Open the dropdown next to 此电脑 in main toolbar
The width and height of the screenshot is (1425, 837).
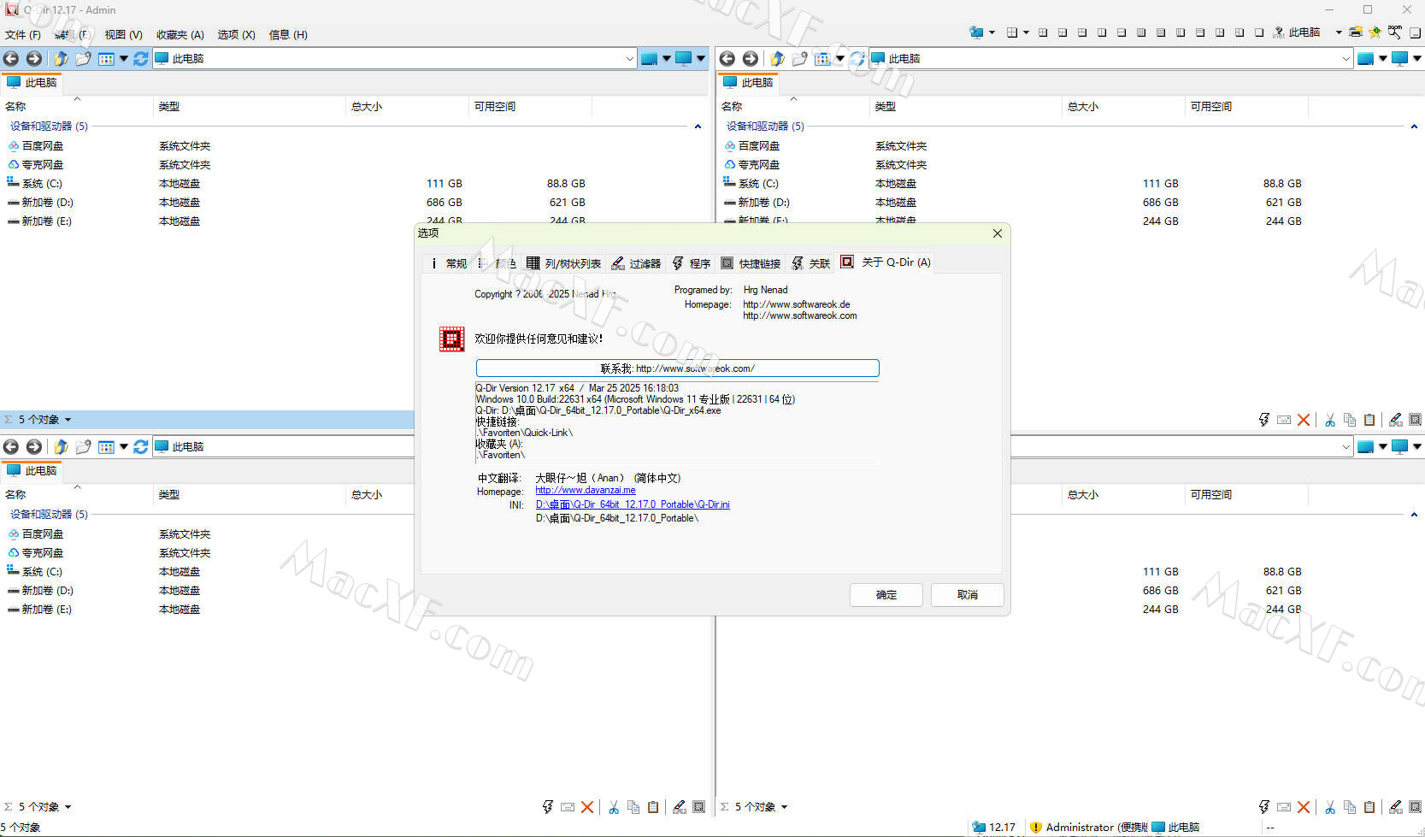tap(1339, 32)
